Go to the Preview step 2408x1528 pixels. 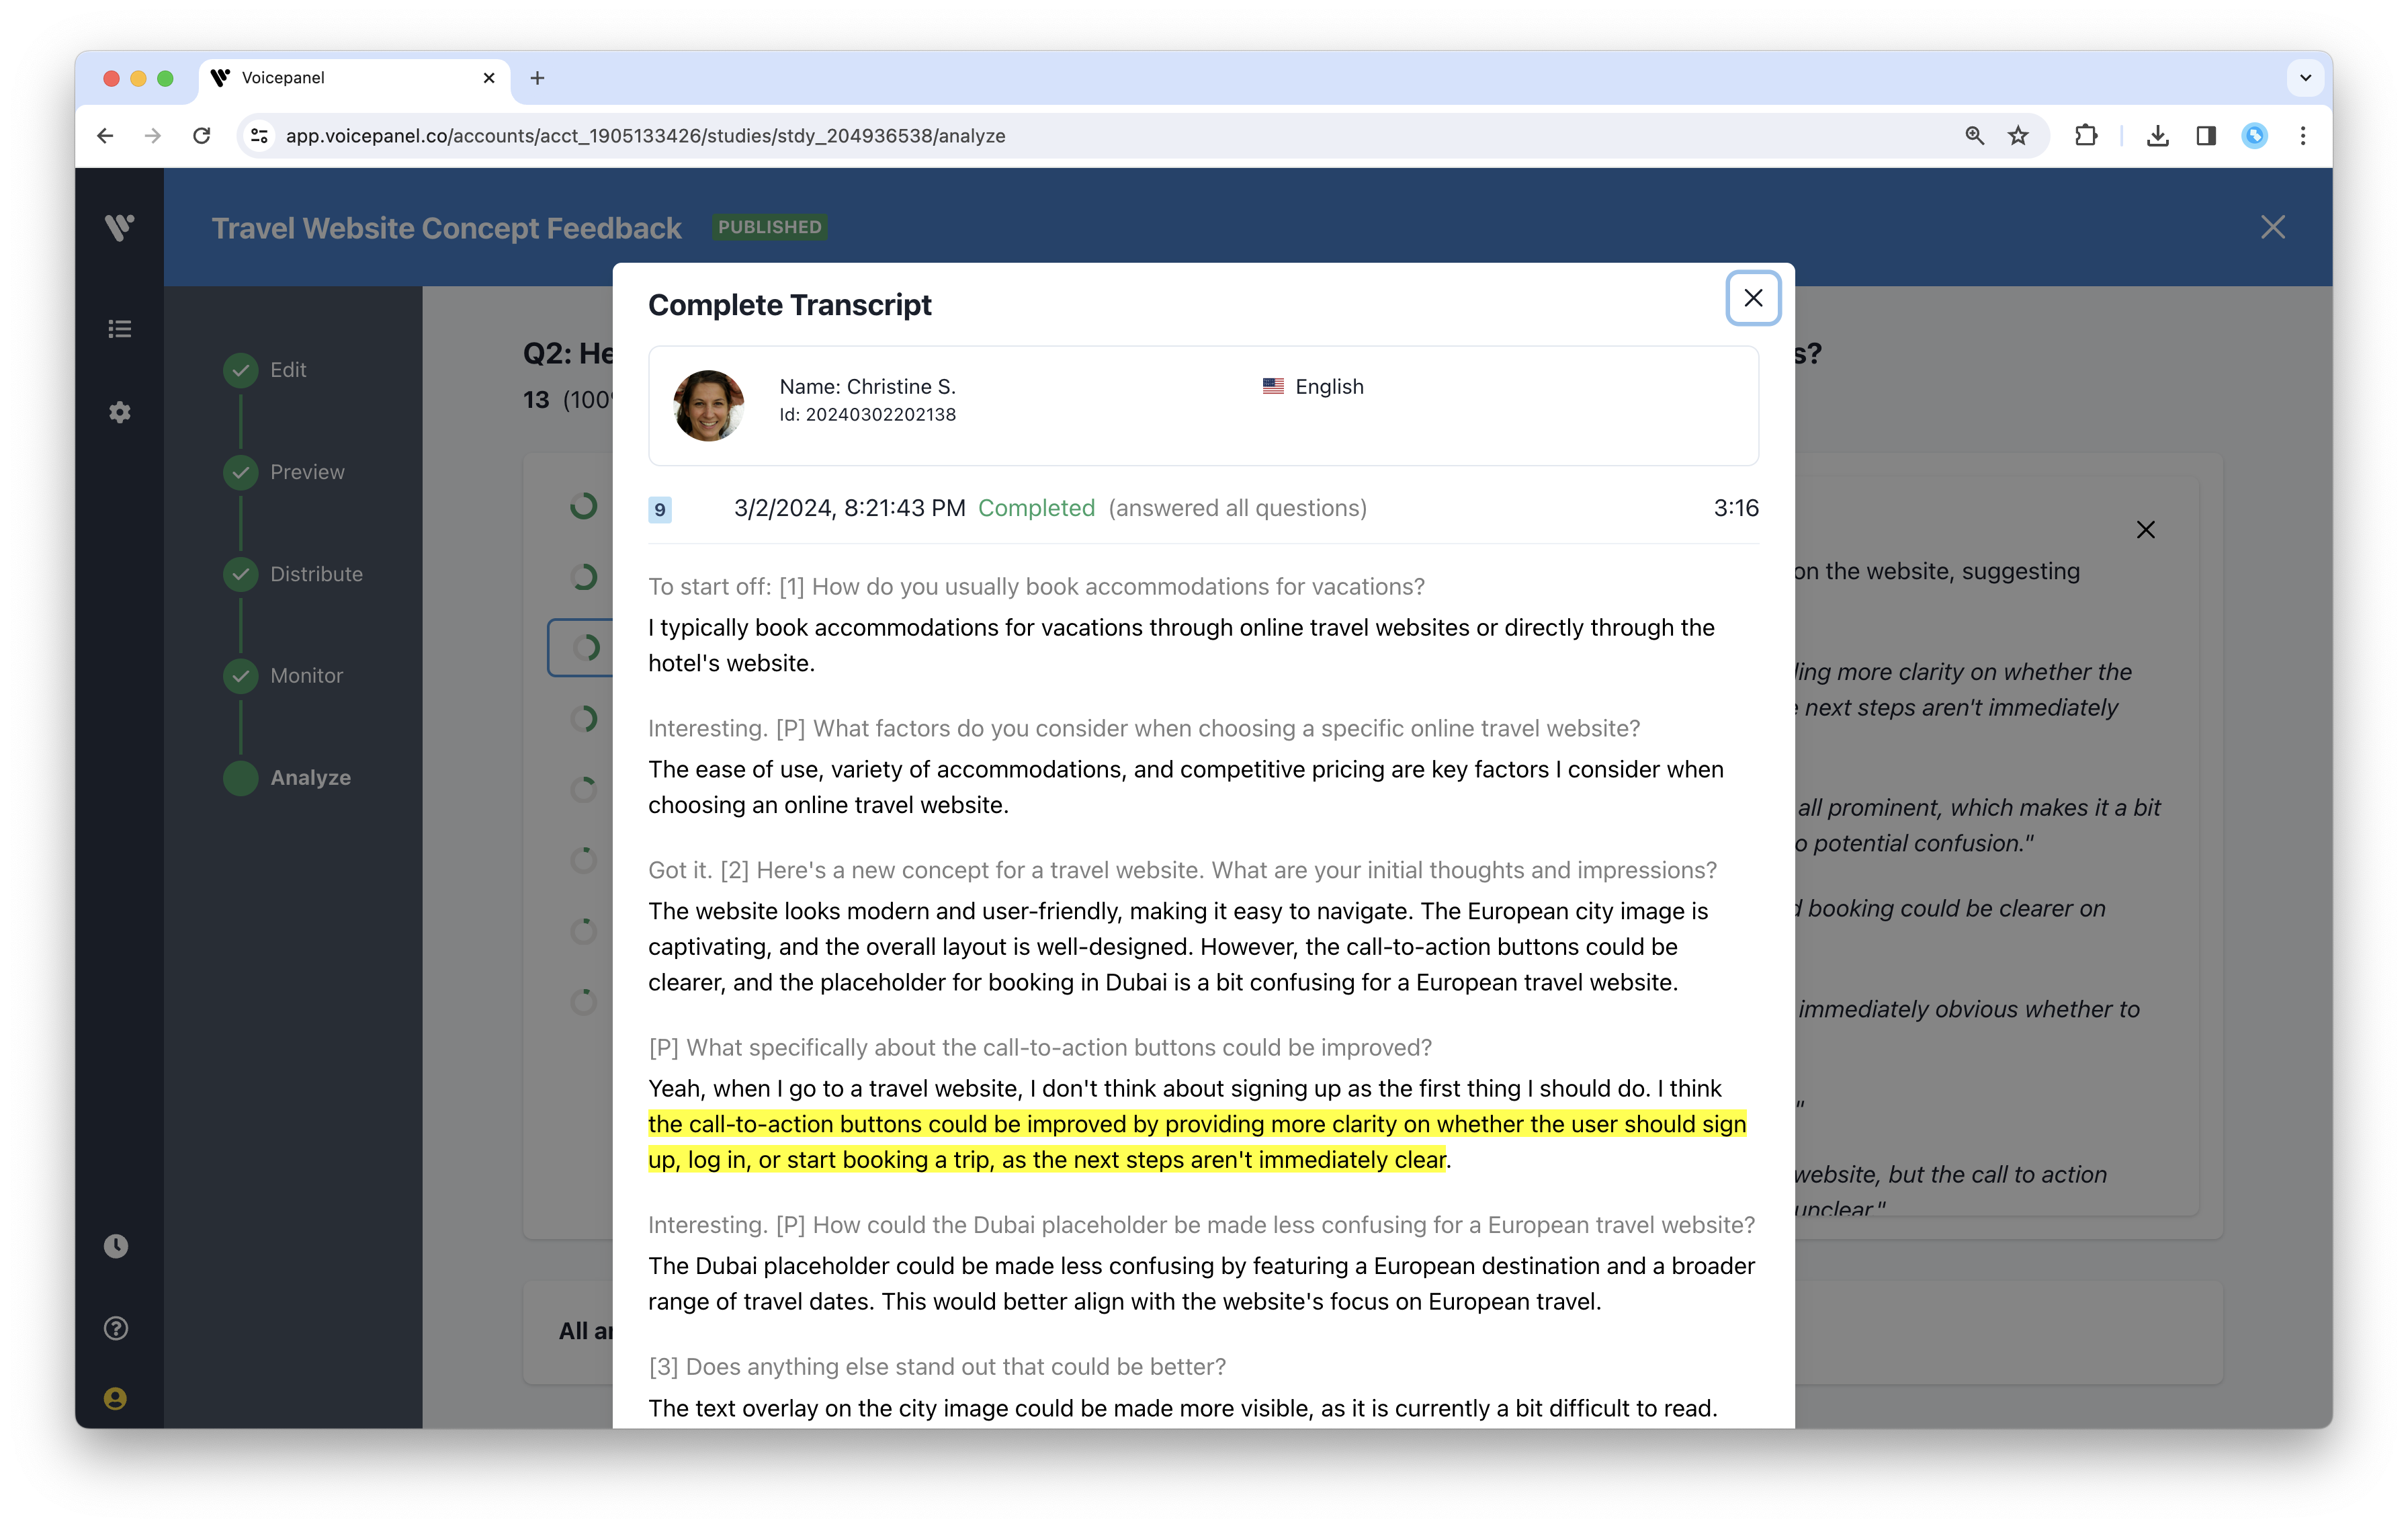[x=306, y=472]
